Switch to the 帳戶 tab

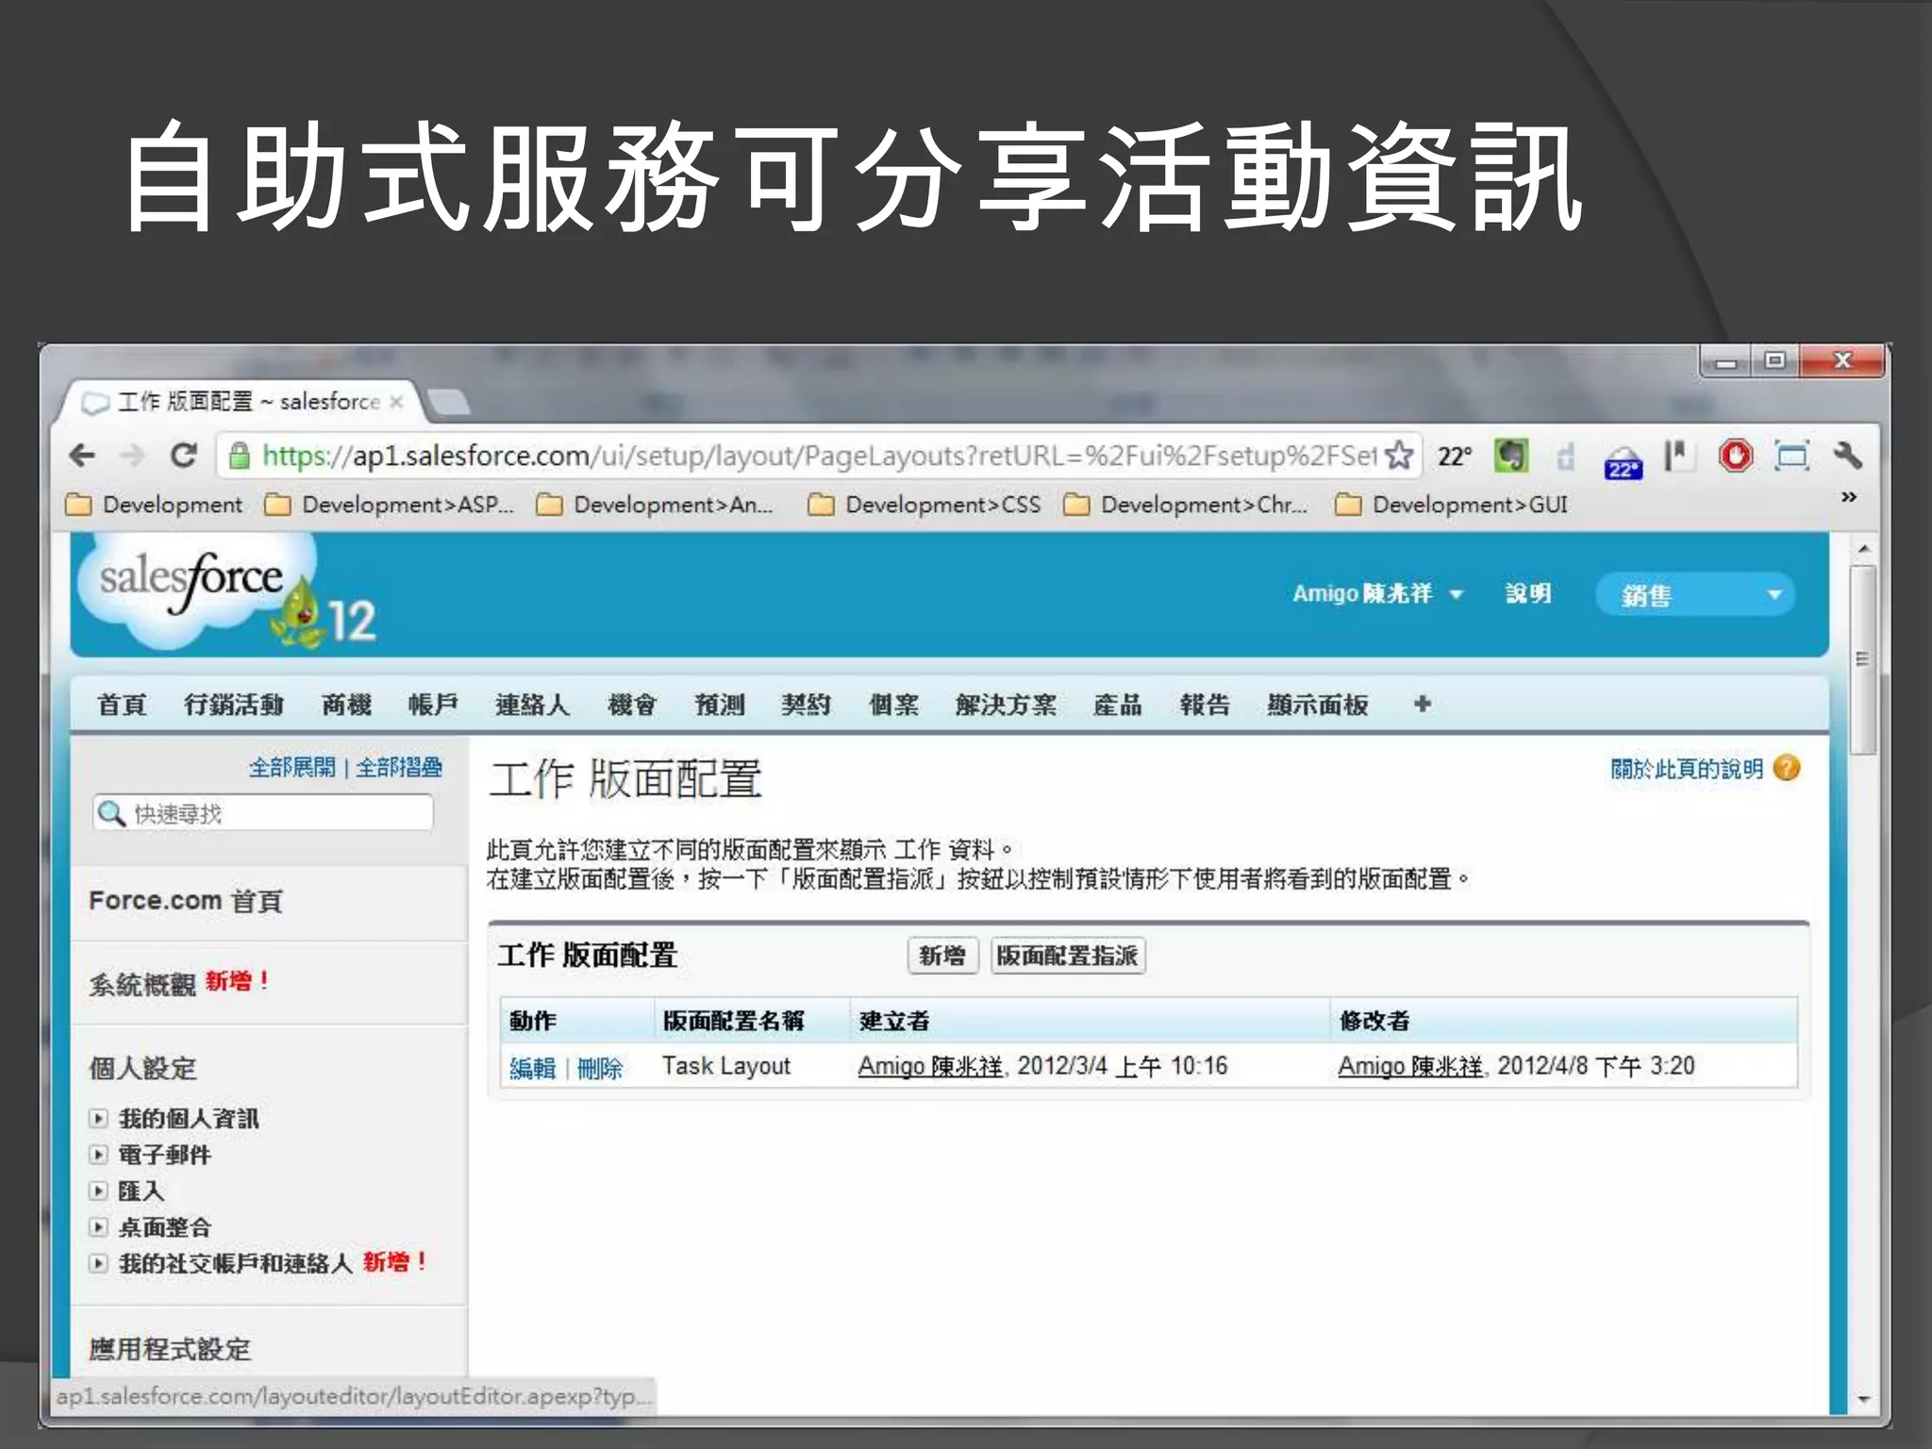tap(433, 705)
